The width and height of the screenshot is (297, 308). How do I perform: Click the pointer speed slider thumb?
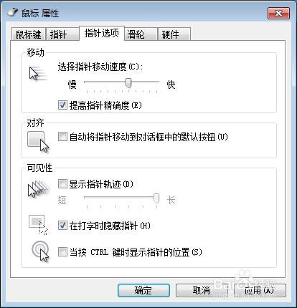128,83
